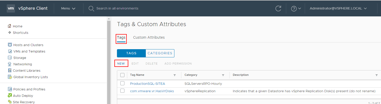Open Auto Deploy in navigation

(x=23, y=96)
